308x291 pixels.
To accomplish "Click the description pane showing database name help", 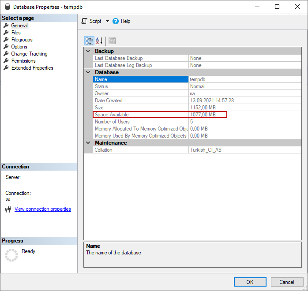I will click(192, 254).
